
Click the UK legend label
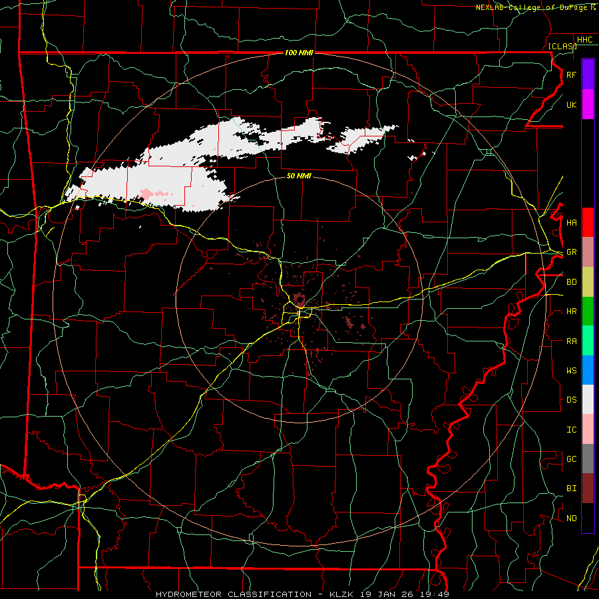(571, 104)
